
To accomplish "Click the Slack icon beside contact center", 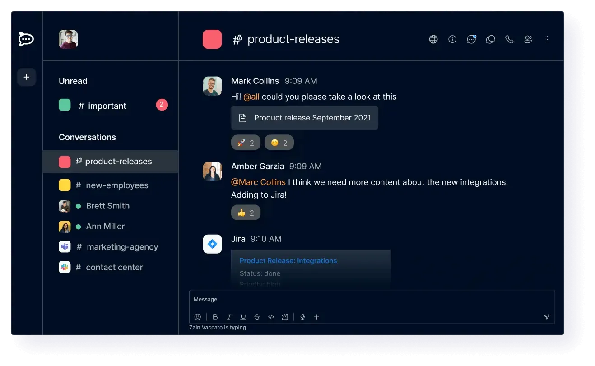I will 65,267.
